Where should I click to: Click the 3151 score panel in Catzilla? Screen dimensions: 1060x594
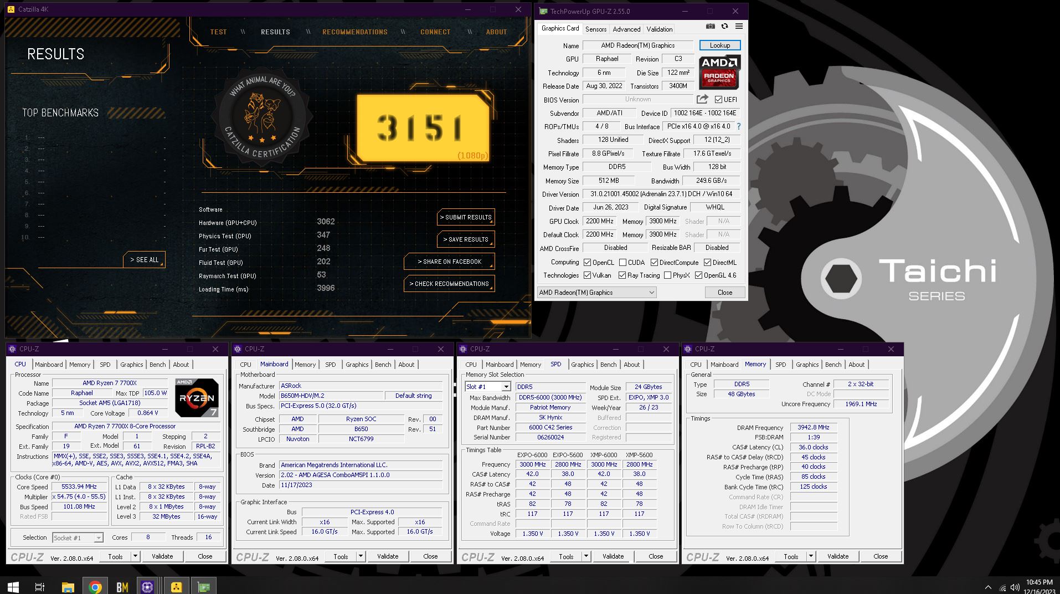pyautogui.click(x=422, y=129)
